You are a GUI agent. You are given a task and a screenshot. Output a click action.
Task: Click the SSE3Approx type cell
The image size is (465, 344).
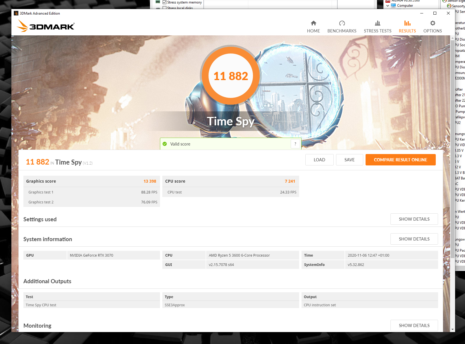[x=230, y=305]
